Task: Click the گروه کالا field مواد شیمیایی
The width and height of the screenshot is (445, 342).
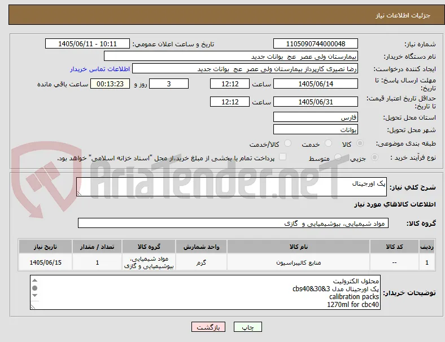Action: click(233, 223)
